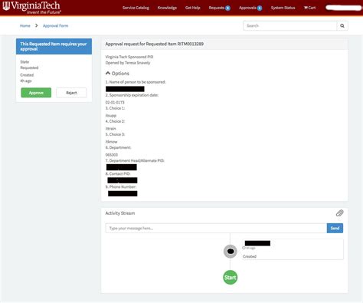Click the Choice 1 value 'itsupp'
The width and height of the screenshot is (363, 303).
point(111,116)
